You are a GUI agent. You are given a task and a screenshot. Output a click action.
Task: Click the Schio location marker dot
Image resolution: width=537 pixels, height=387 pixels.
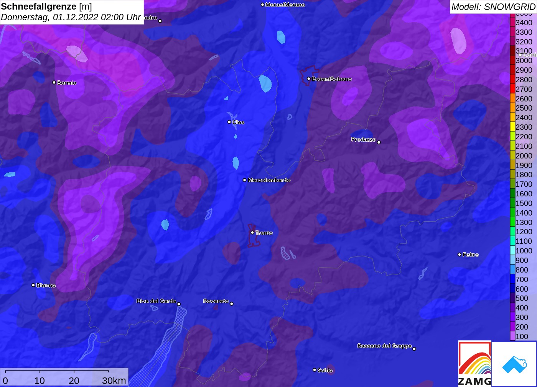click(315, 370)
